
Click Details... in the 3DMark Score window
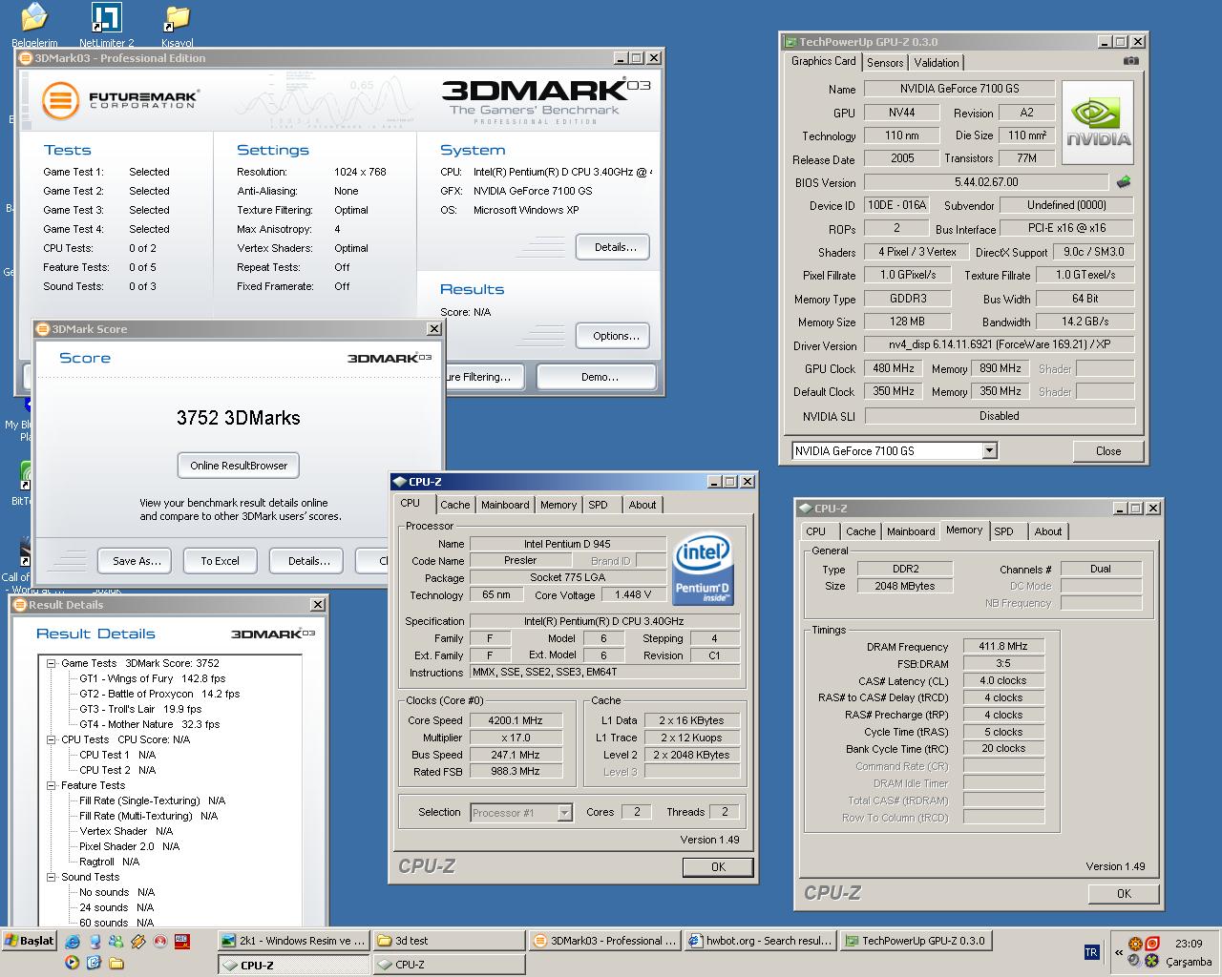307,561
